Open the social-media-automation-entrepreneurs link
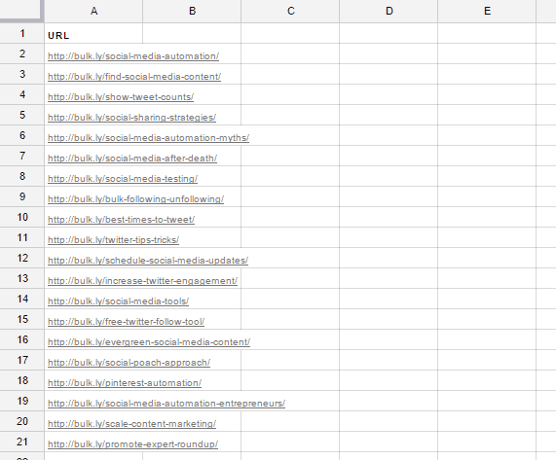This screenshot has width=556, height=460. tap(167, 404)
